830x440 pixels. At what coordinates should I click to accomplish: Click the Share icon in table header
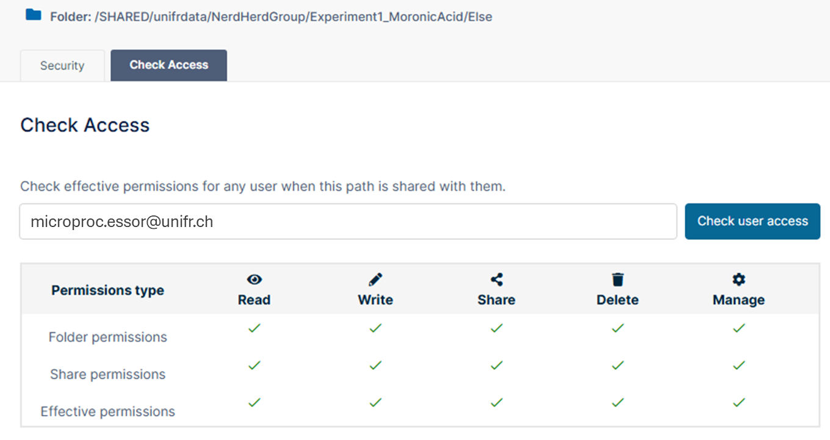click(497, 280)
